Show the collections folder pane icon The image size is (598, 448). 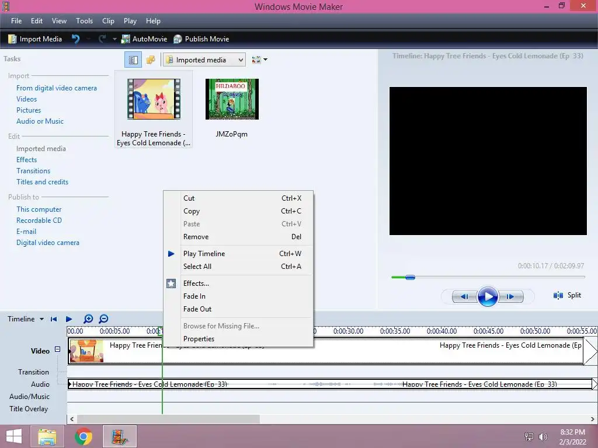point(151,60)
